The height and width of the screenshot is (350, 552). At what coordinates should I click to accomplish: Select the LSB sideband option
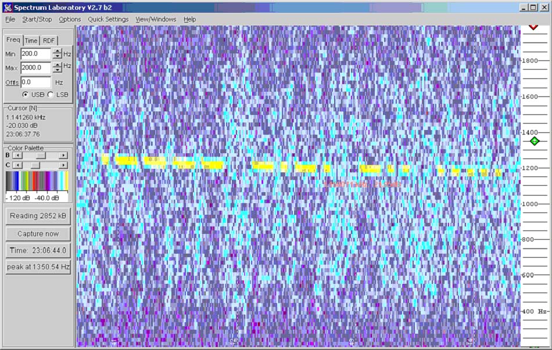[x=51, y=95]
